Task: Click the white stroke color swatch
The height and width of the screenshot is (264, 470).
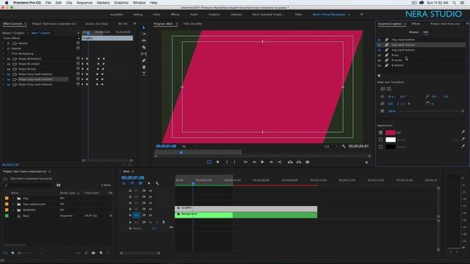Action: pyautogui.click(x=391, y=139)
